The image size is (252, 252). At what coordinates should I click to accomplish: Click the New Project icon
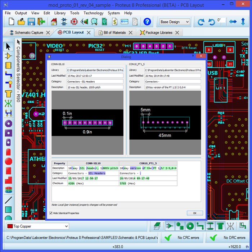(11, 22)
